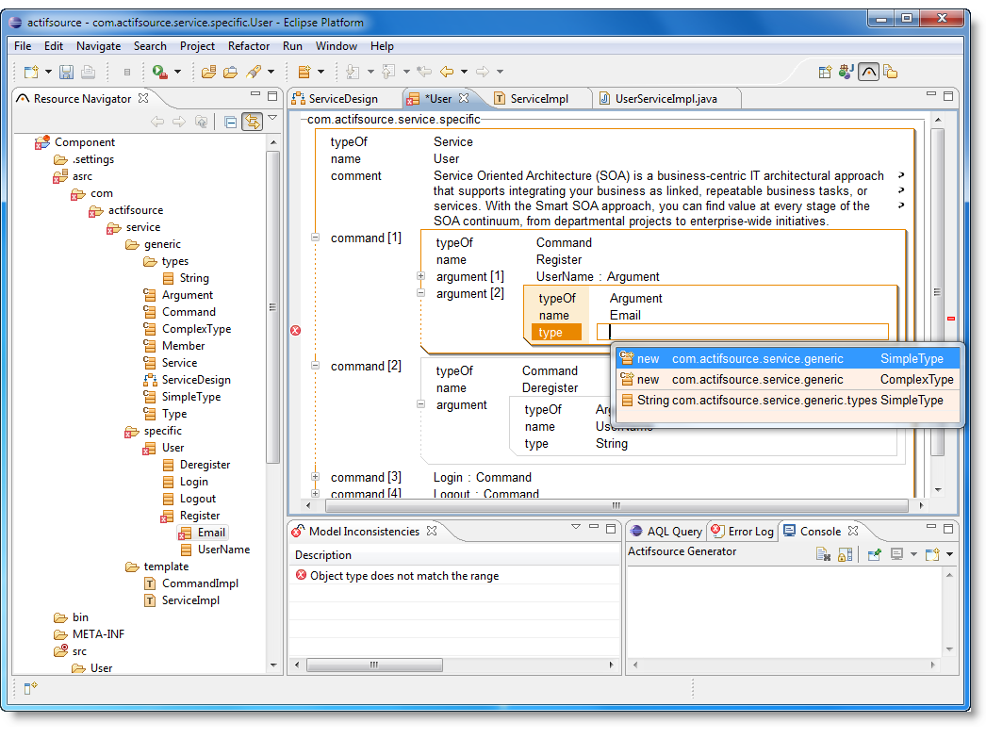
Task: Expand the command [3] Login entry
Action: pos(316,478)
